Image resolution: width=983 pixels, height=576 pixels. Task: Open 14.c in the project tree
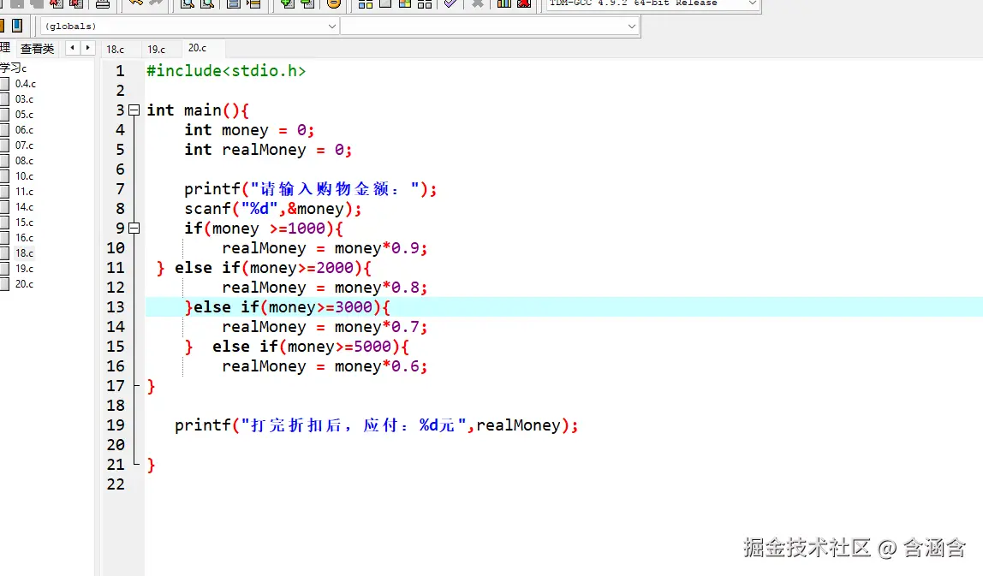point(25,207)
